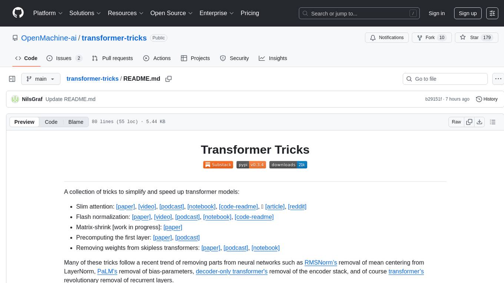Open the Pricing page
The image size is (504, 283).
click(x=250, y=13)
